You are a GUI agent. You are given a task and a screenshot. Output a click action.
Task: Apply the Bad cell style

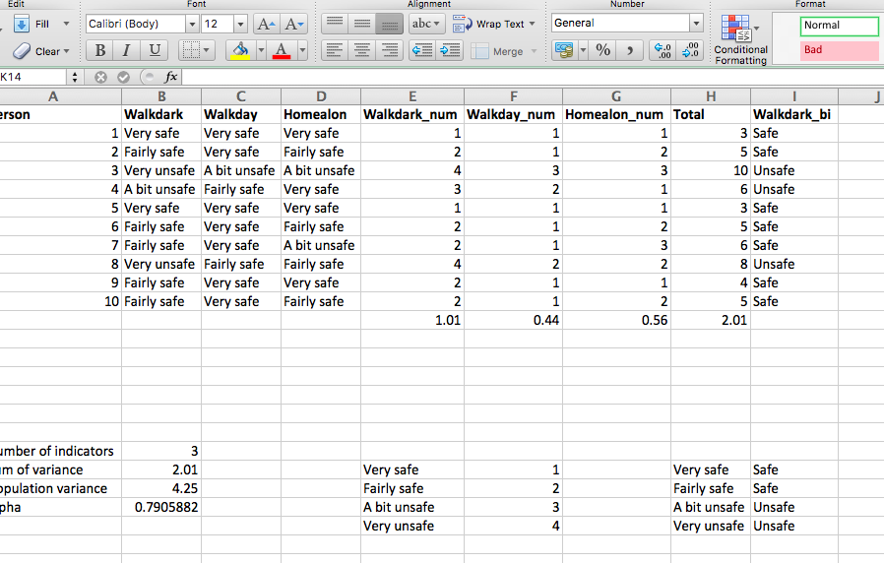839,50
